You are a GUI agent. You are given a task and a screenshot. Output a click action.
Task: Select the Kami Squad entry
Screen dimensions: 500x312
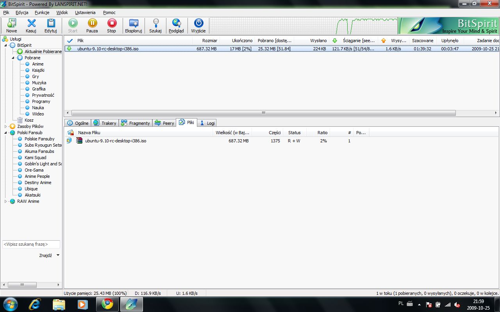36,158
